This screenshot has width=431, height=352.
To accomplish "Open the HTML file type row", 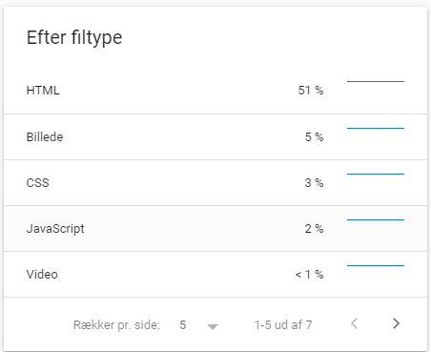I will (x=215, y=91).
